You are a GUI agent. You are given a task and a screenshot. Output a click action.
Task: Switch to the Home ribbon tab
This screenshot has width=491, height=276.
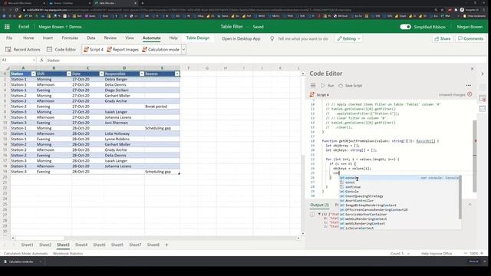coord(28,38)
